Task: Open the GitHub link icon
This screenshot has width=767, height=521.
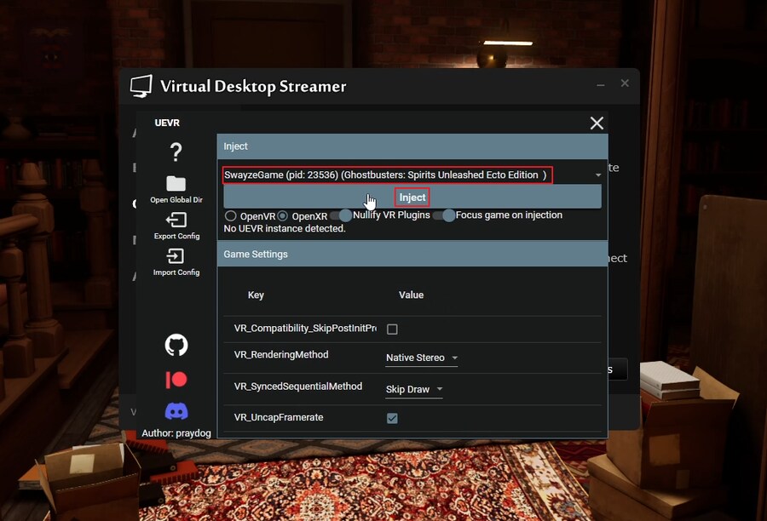Action: pyautogui.click(x=176, y=345)
